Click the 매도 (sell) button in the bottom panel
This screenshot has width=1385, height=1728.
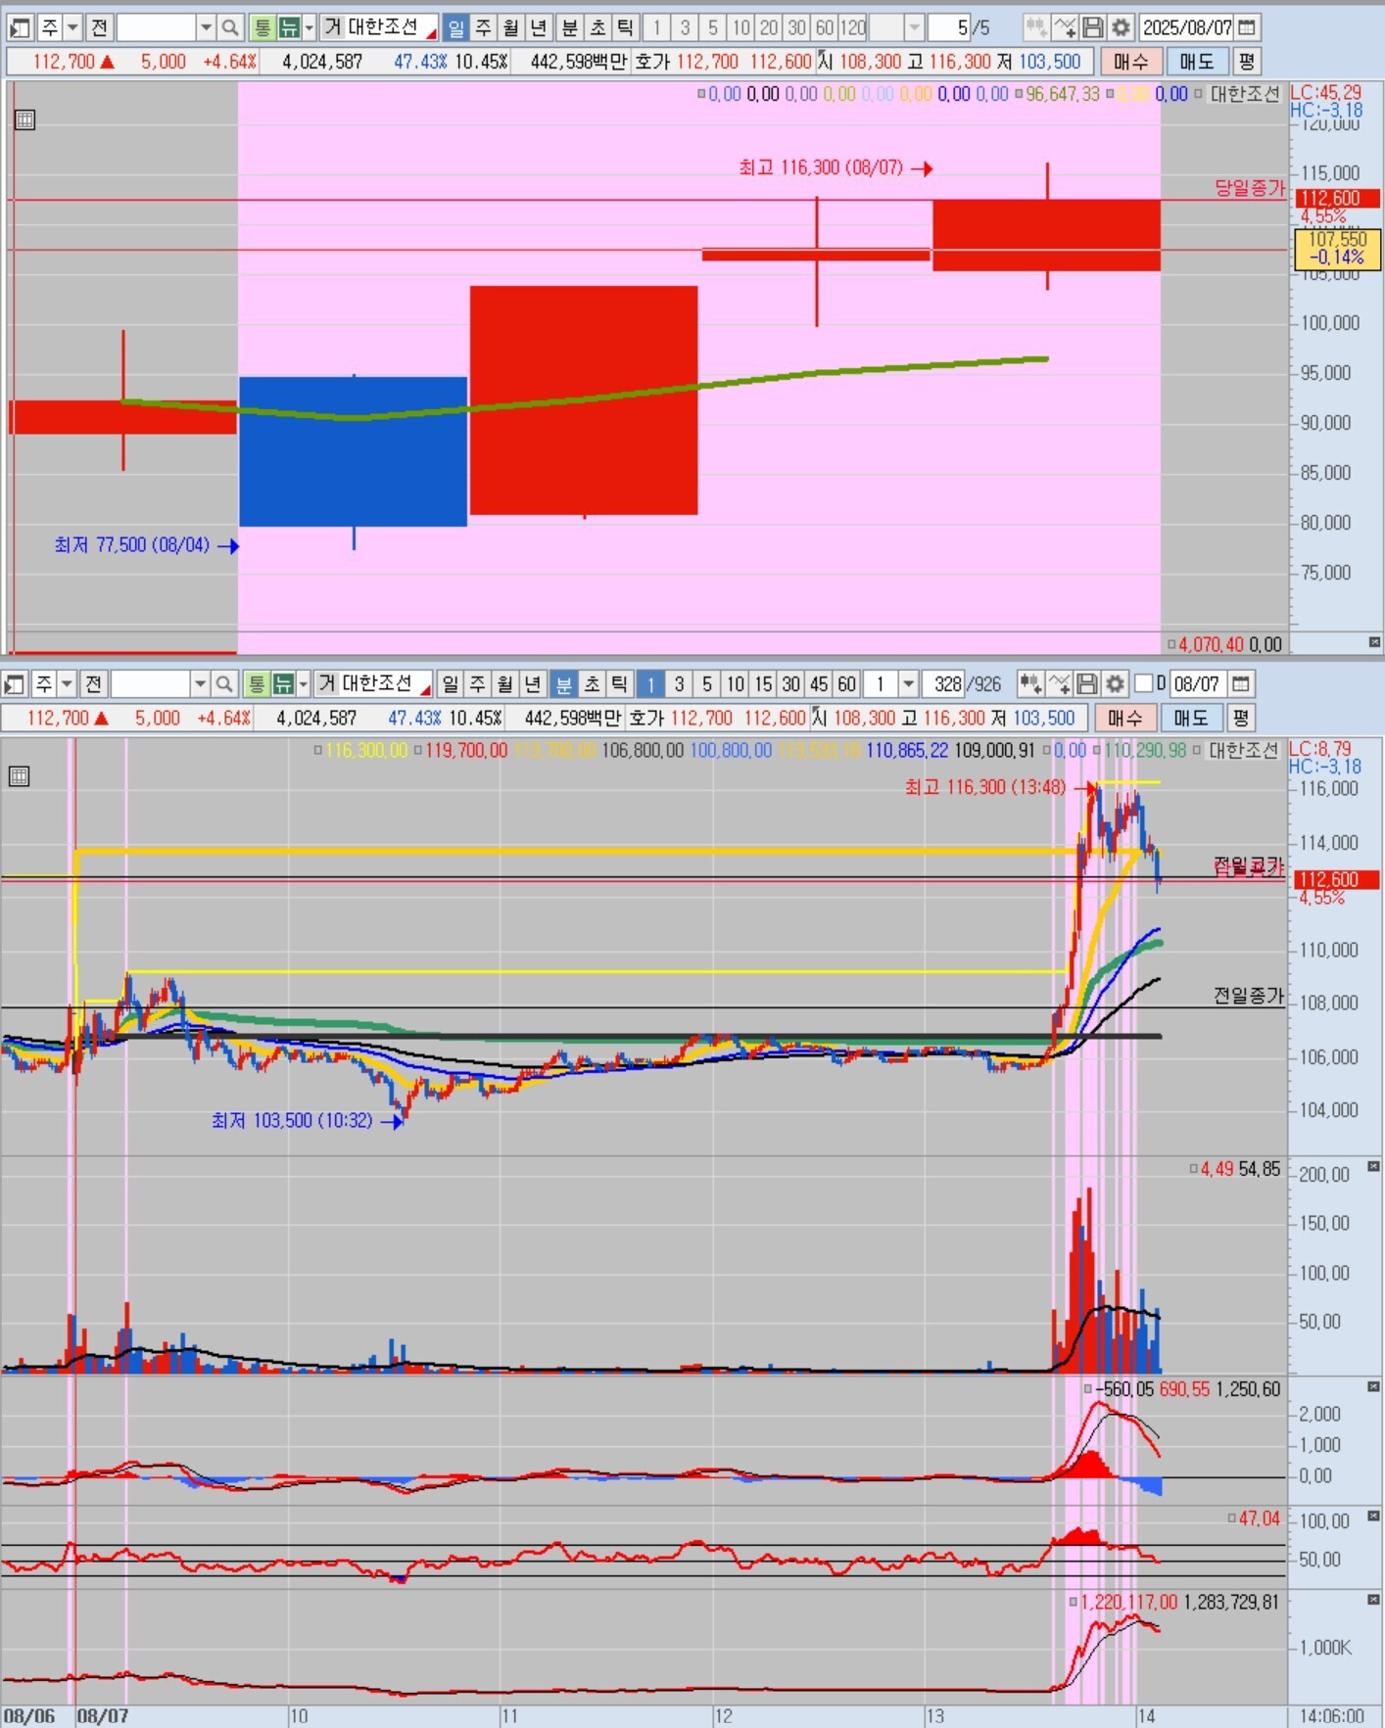[x=1190, y=718]
